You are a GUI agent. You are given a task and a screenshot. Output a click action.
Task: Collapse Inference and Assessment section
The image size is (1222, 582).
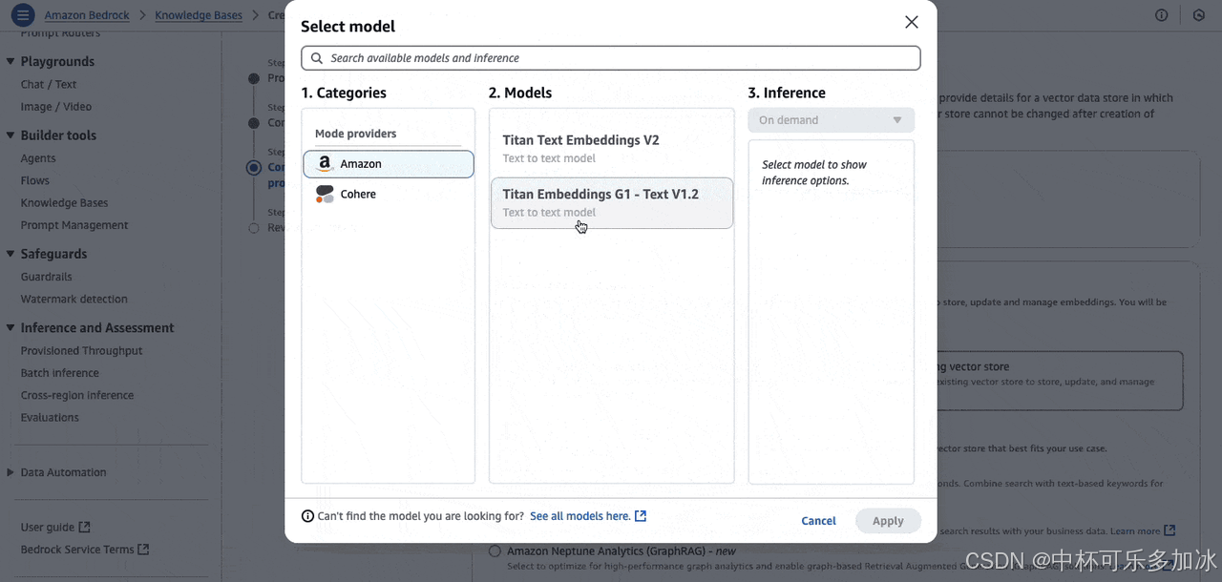coord(11,327)
